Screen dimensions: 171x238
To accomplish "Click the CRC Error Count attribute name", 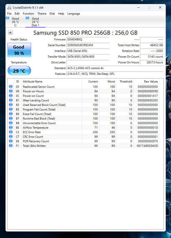I will pos(33,137).
